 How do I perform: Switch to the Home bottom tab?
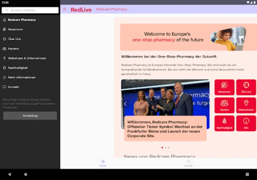[x=103, y=163]
